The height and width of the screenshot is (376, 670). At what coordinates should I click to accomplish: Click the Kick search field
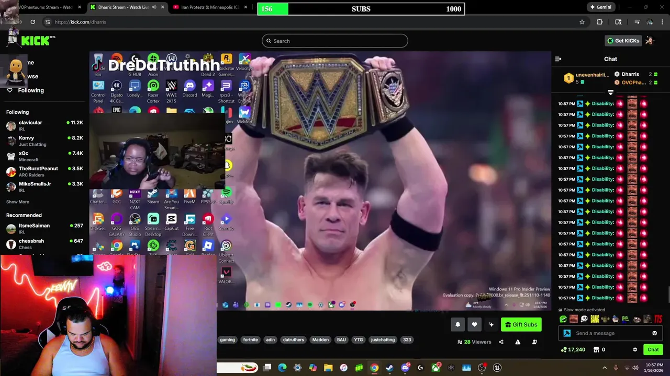pos(335,41)
